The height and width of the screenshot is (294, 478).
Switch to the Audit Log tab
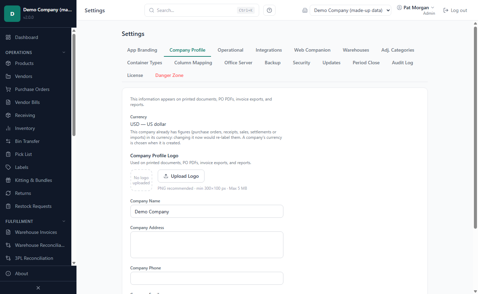click(x=403, y=63)
